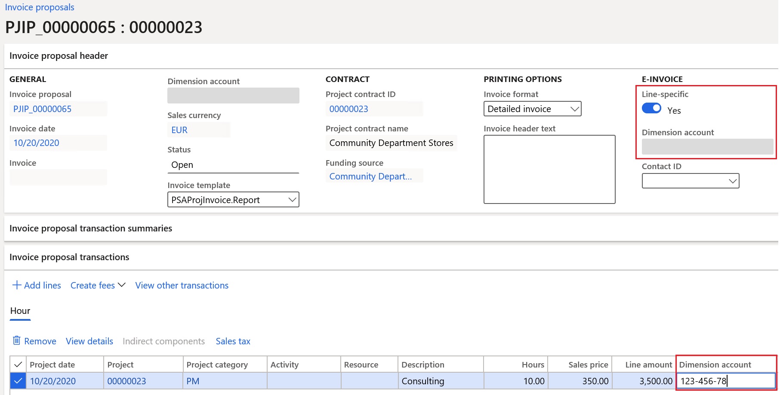Collapse the Invoice proposal header section
This screenshot has width=780, height=395.
(x=59, y=56)
